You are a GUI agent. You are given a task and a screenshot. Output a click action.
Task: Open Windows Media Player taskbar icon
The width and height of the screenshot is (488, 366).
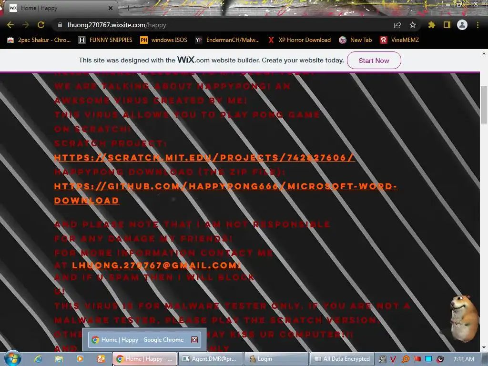coord(80,359)
